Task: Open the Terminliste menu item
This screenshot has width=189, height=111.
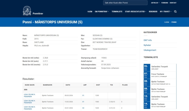Action: 117,12
